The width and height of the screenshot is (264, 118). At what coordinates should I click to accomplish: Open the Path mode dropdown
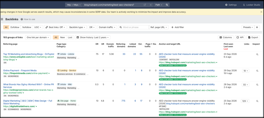click(159, 5)
